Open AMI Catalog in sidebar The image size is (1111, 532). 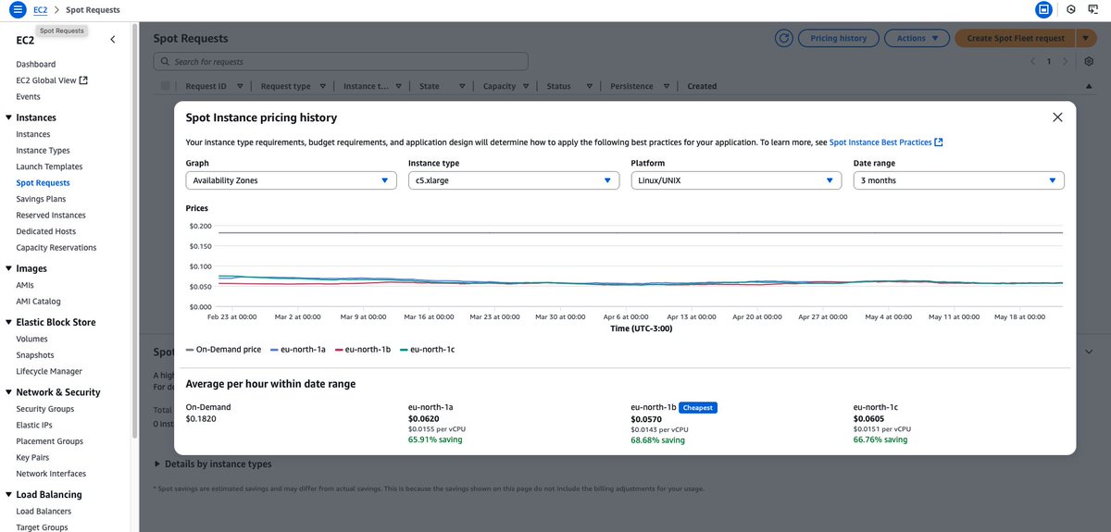pyautogui.click(x=38, y=302)
